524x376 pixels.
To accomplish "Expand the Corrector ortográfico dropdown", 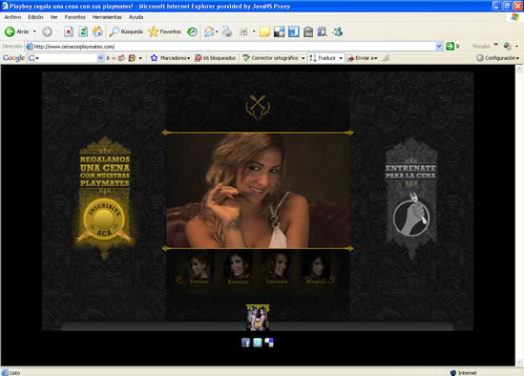I will [x=303, y=58].
